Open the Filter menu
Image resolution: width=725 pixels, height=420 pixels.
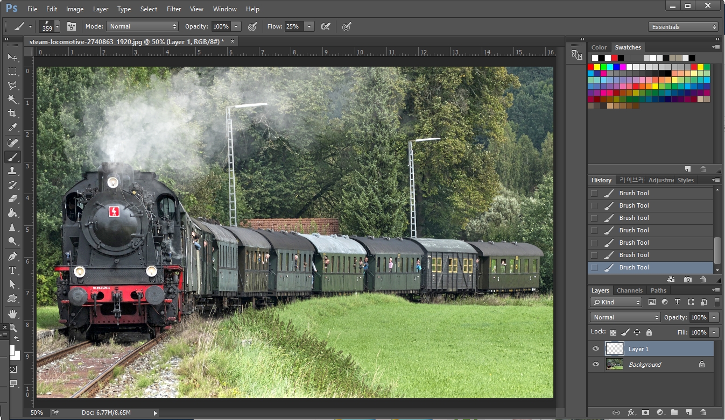174,9
